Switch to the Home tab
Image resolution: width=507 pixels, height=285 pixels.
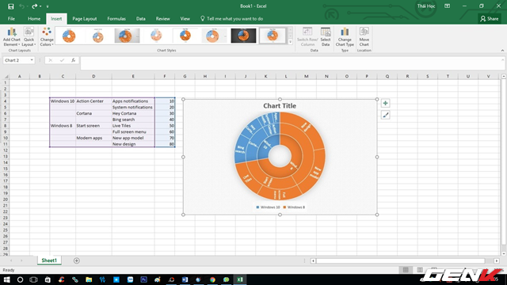(34, 19)
